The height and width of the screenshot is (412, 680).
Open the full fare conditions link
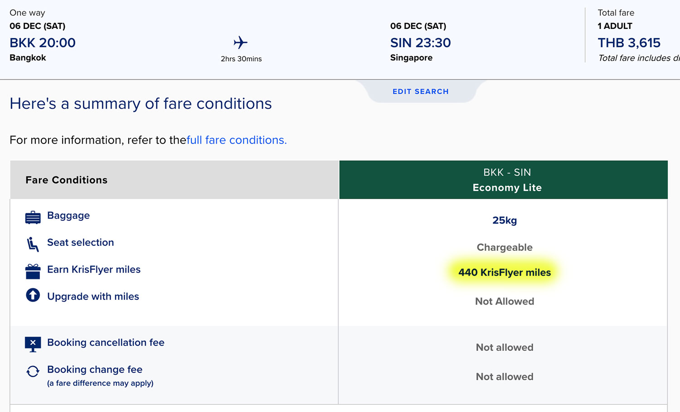[237, 140]
